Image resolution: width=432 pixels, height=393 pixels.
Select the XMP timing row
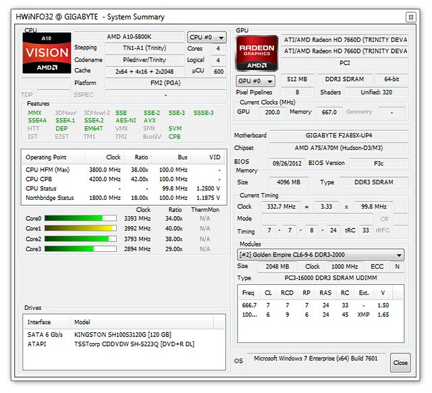click(321, 315)
